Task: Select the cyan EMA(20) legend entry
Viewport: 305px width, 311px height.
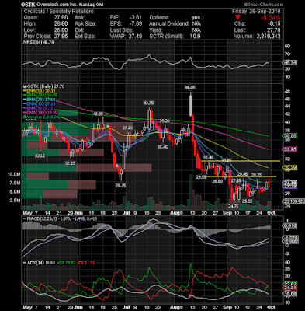Action: [39, 100]
